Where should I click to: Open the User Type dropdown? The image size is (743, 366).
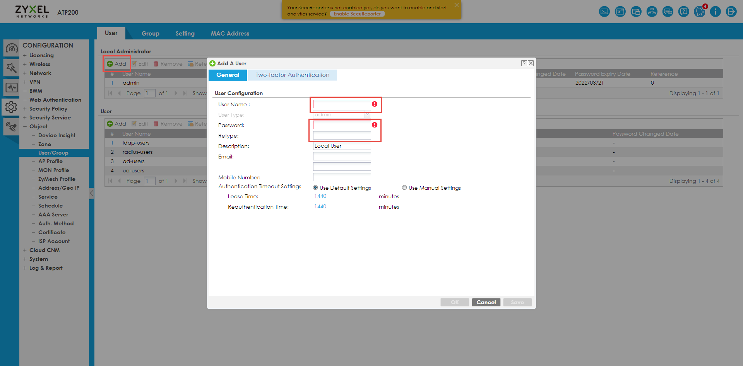point(367,115)
